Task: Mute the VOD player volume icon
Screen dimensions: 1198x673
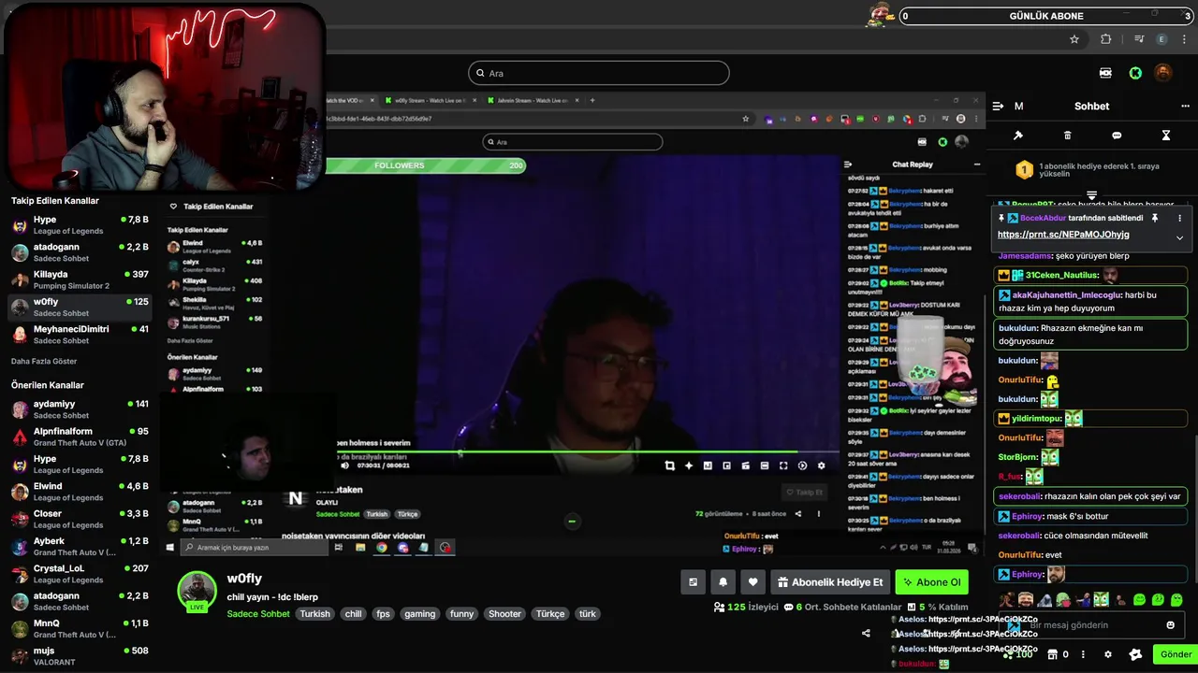Action: [344, 465]
